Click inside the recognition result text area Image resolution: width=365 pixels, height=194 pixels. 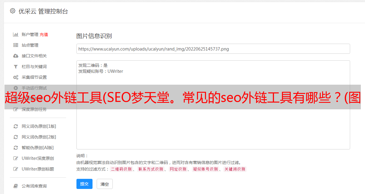click(x=213, y=105)
